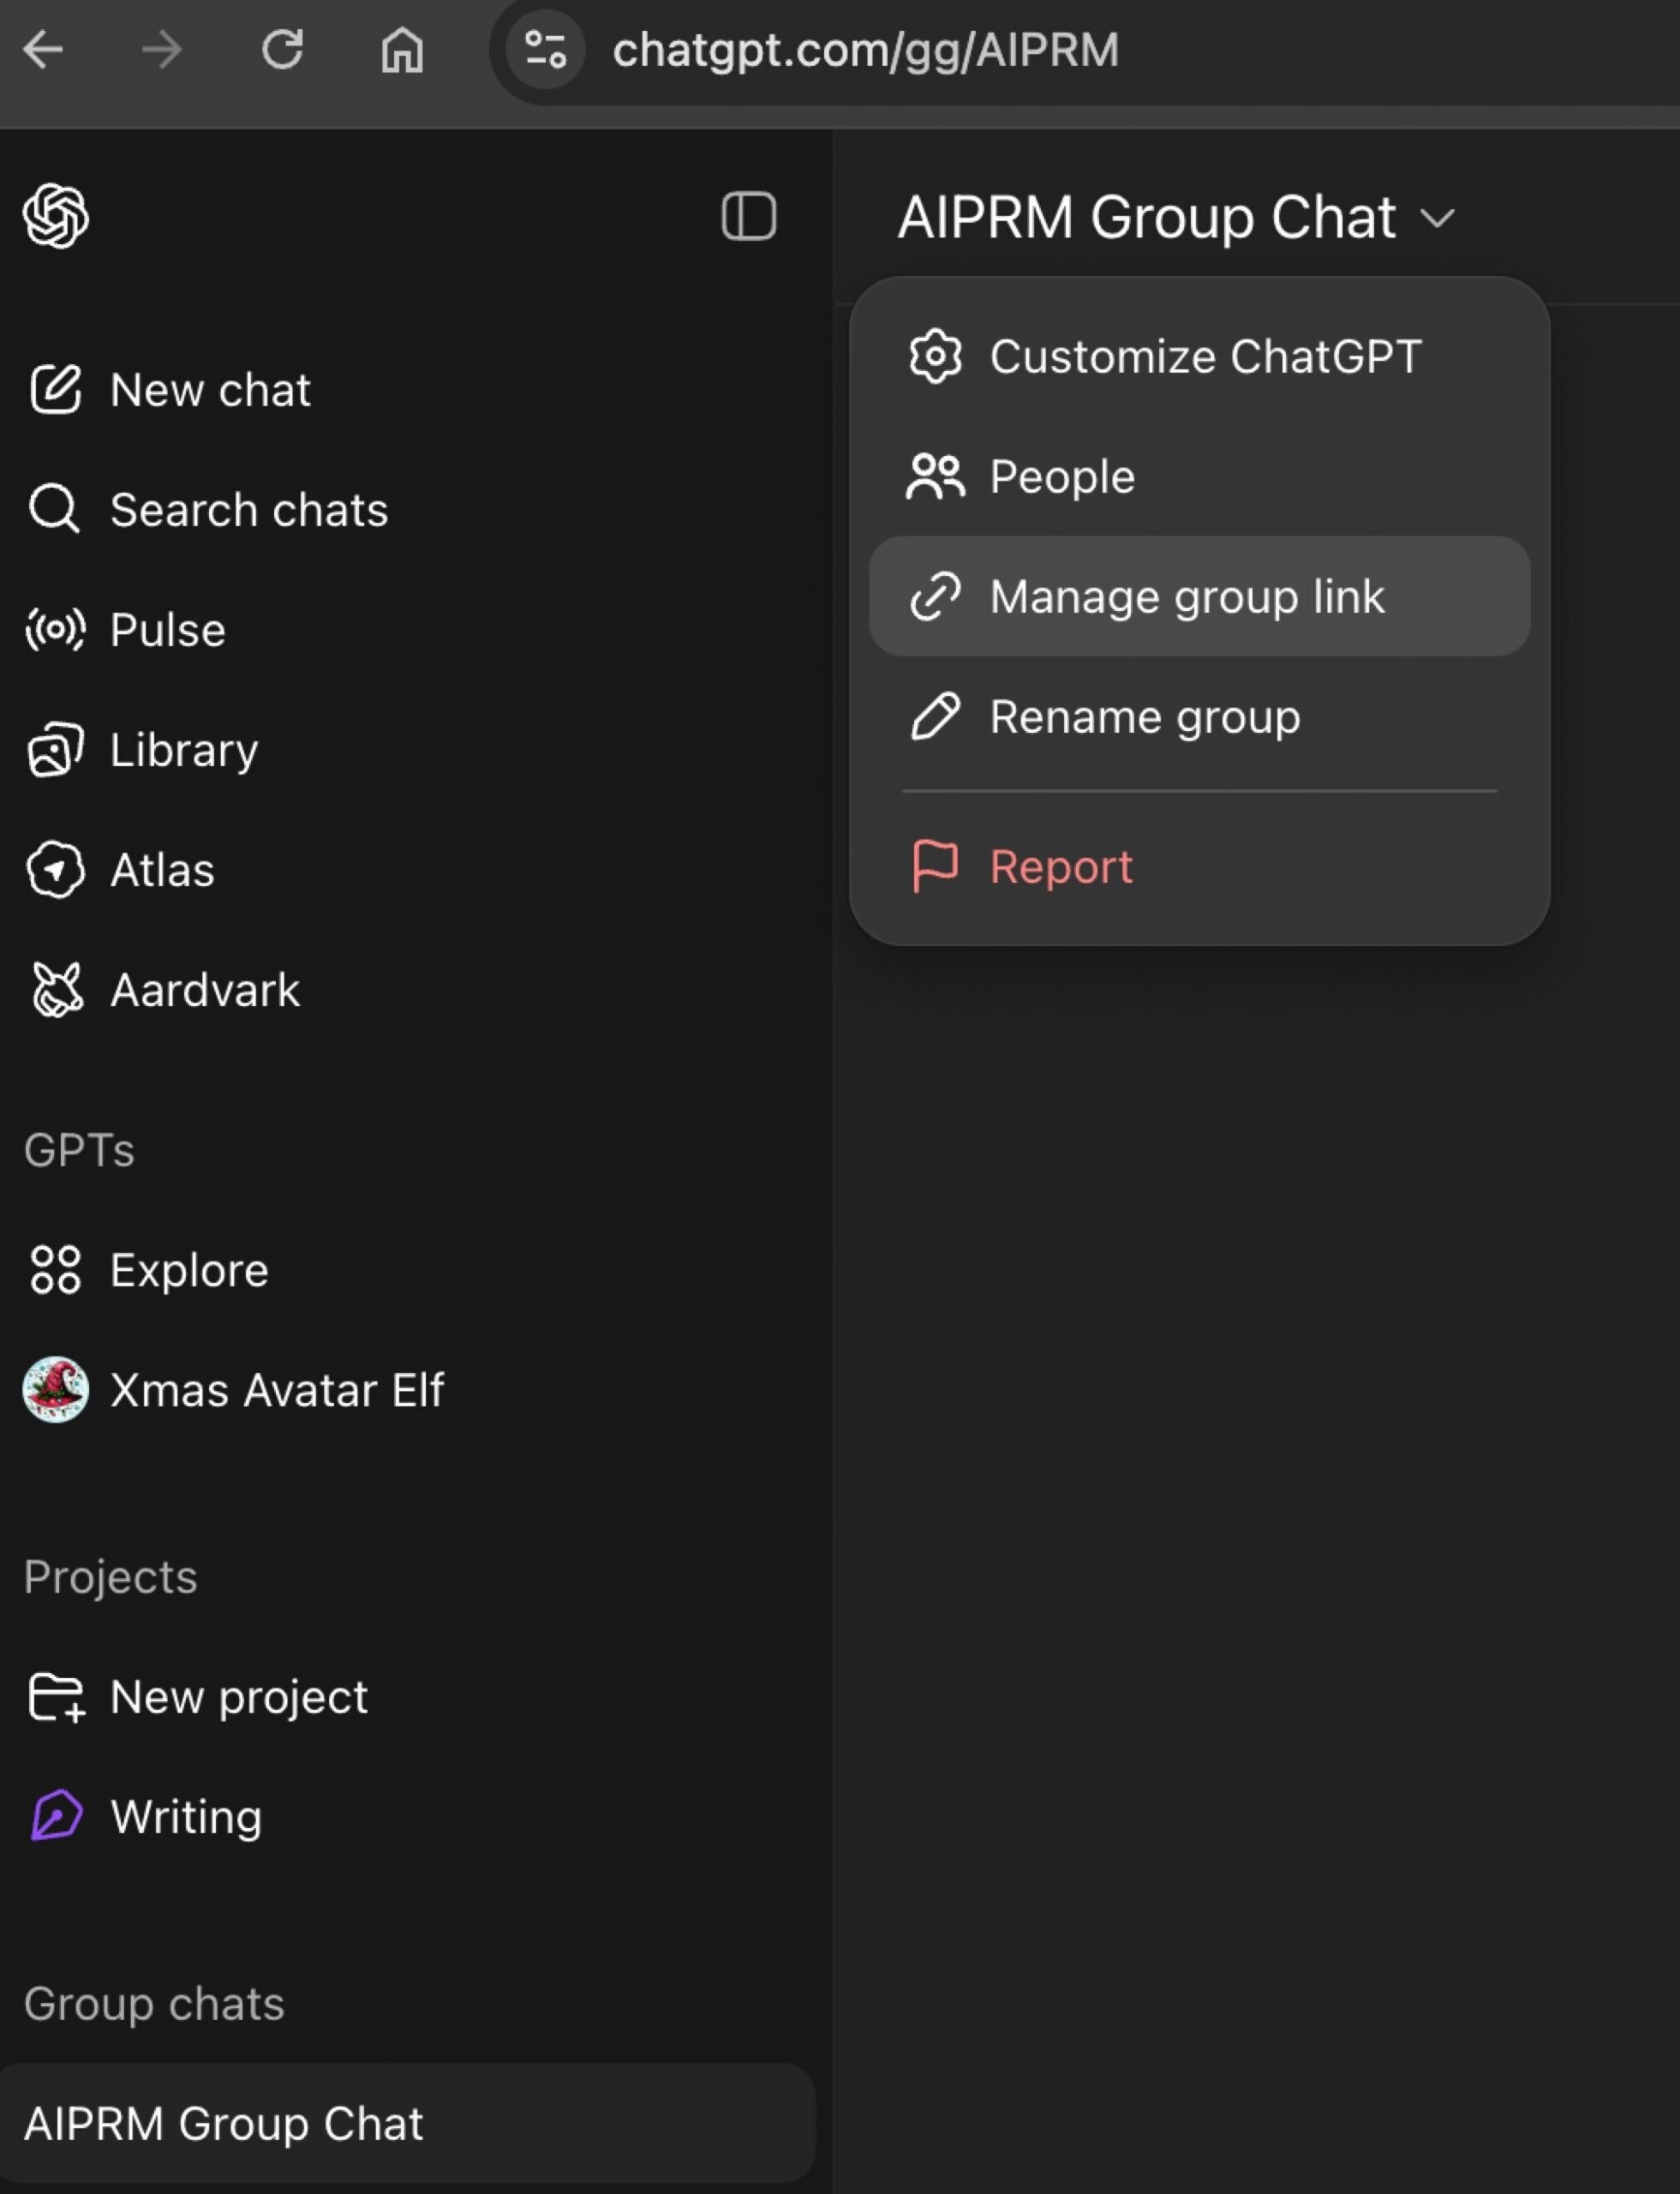Click Rename group menu option

(1144, 716)
